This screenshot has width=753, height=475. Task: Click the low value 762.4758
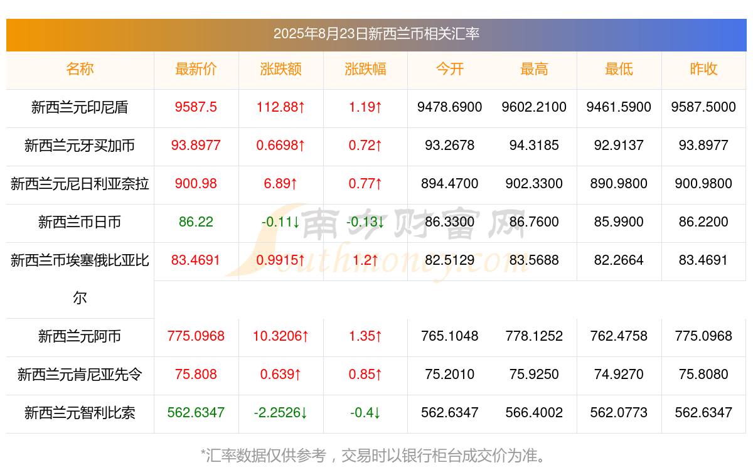[x=619, y=337]
